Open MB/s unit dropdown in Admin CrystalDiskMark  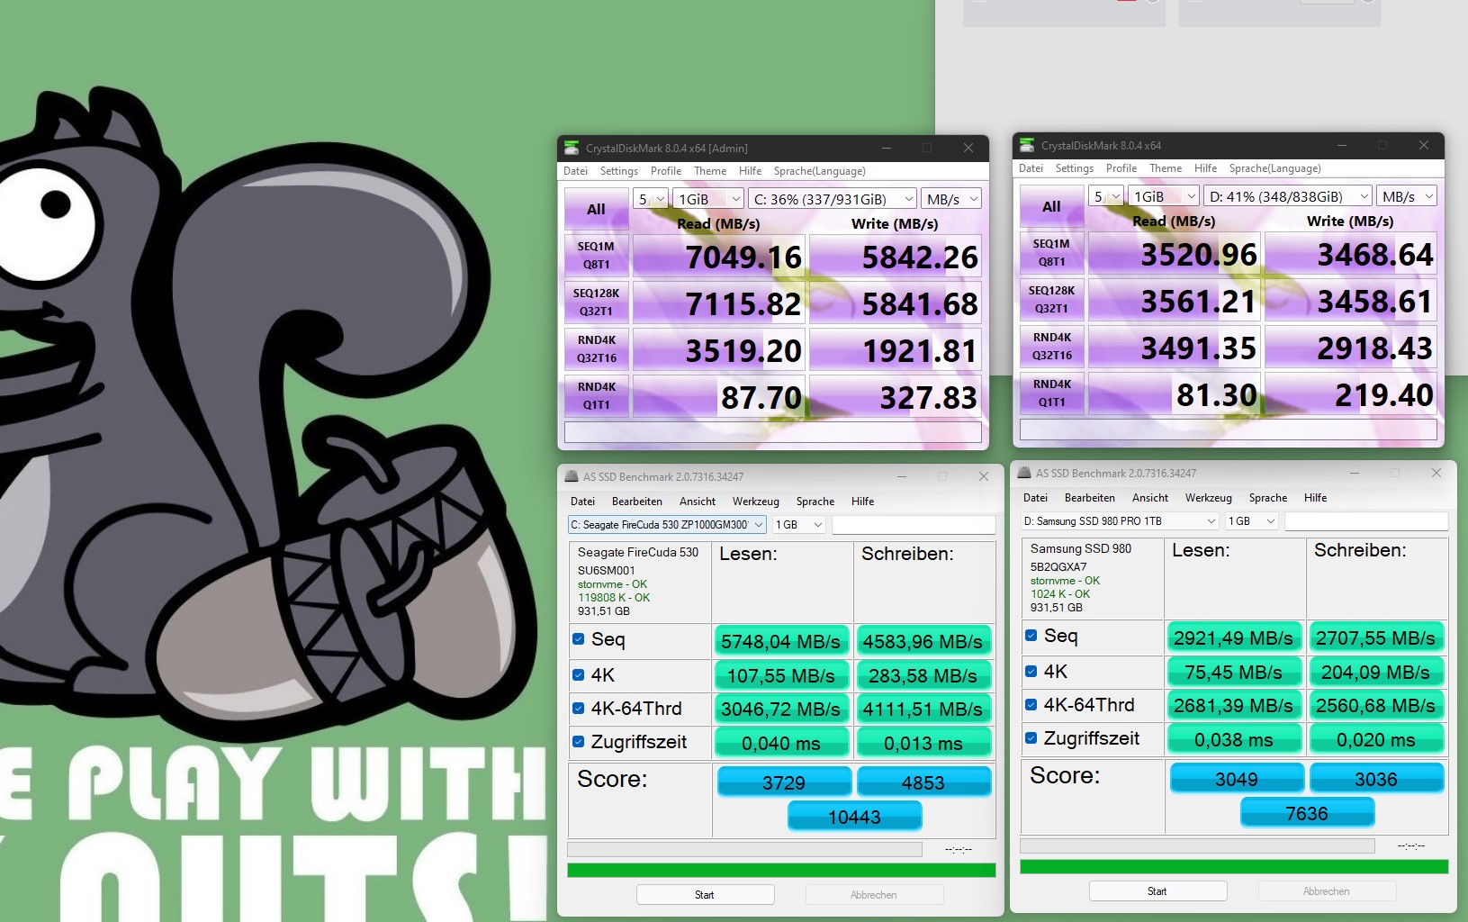(x=951, y=199)
